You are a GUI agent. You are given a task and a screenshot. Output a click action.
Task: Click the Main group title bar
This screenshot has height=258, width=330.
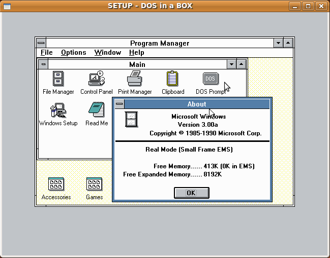pos(137,64)
